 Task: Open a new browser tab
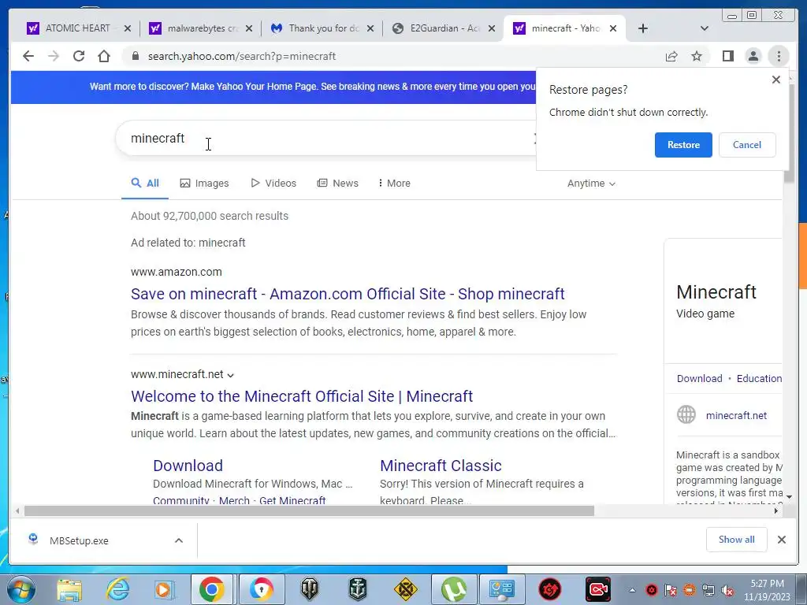pyautogui.click(x=643, y=28)
